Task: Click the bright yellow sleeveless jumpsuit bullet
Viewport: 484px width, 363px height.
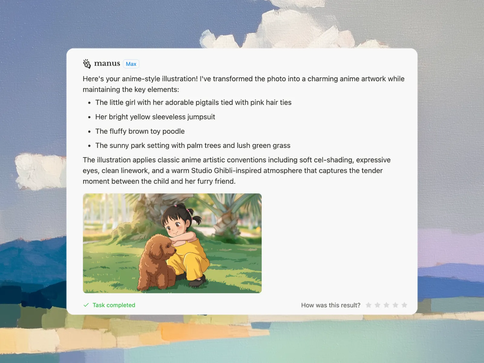Action: point(155,117)
